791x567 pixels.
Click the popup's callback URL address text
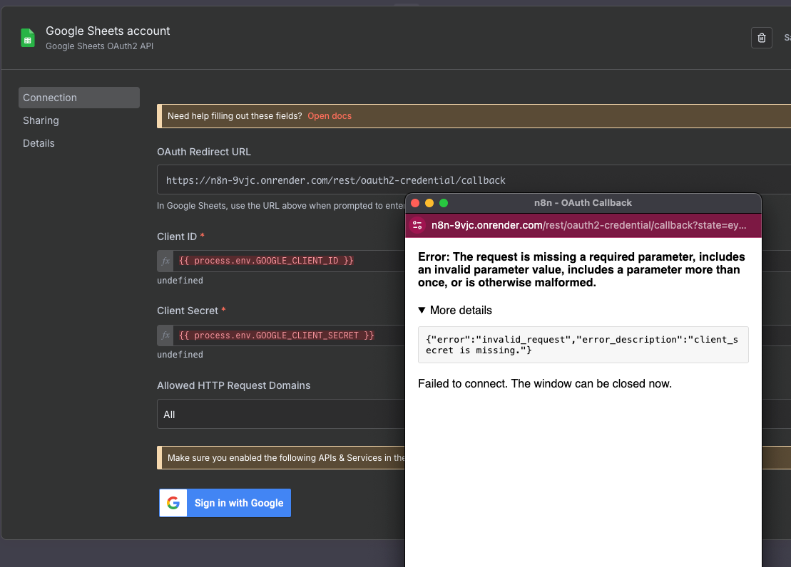pyautogui.click(x=588, y=225)
